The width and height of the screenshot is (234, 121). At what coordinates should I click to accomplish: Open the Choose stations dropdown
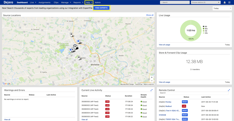tap(206, 2)
